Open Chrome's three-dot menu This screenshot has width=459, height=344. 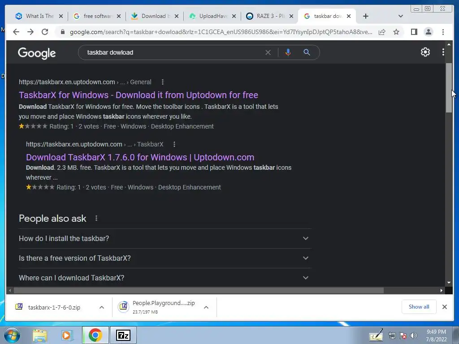[443, 32]
